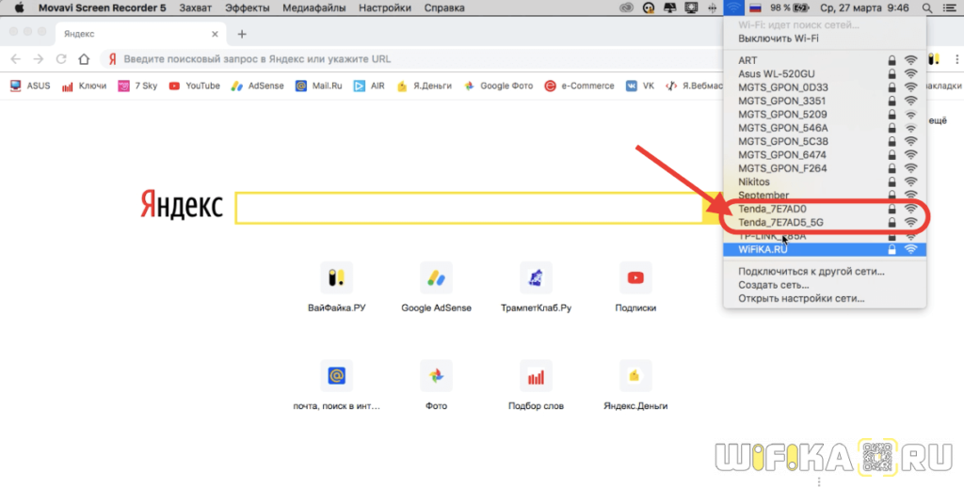Viewport: 964px width, 487px height.
Task: Click the browser forward arrow
Action: (x=39, y=59)
